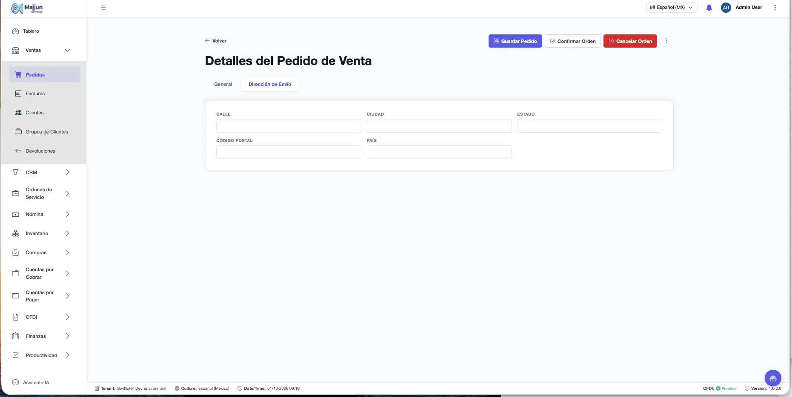Toggle the hamburger sidebar menu icon
Screen dimensions: 792x397
(103, 8)
